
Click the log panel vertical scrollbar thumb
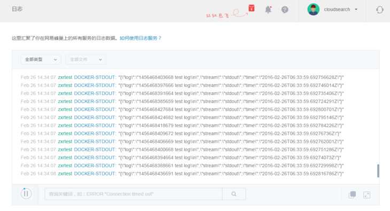click(378, 171)
